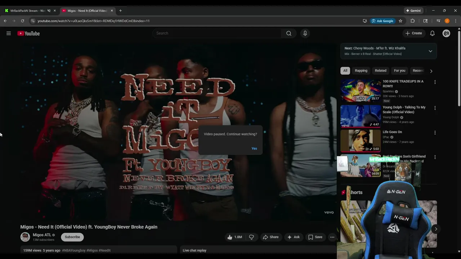461x259 pixels.
Task: View site information icon in address bar
Action: coord(33,21)
